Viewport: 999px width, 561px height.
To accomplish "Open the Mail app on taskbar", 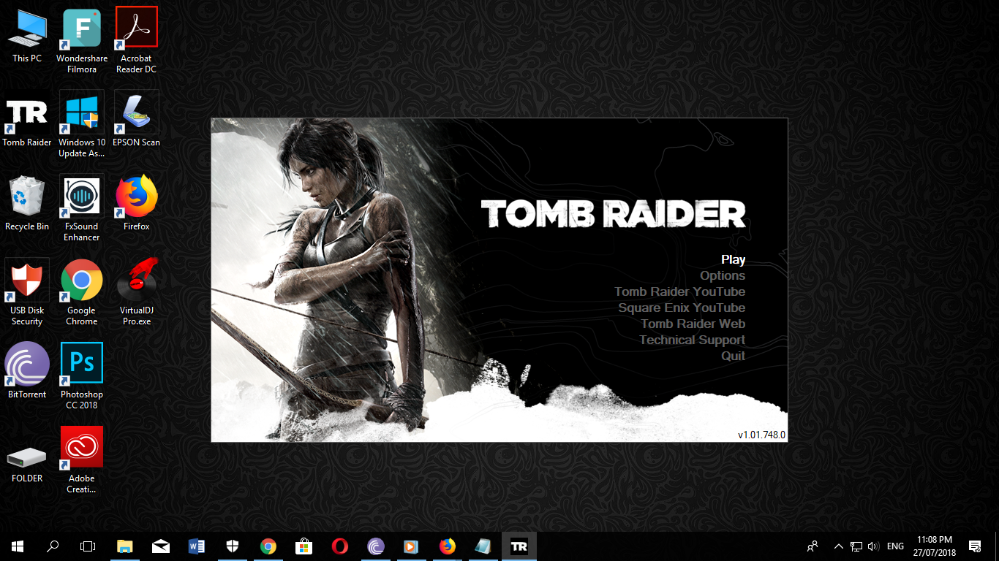I will 161,546.
